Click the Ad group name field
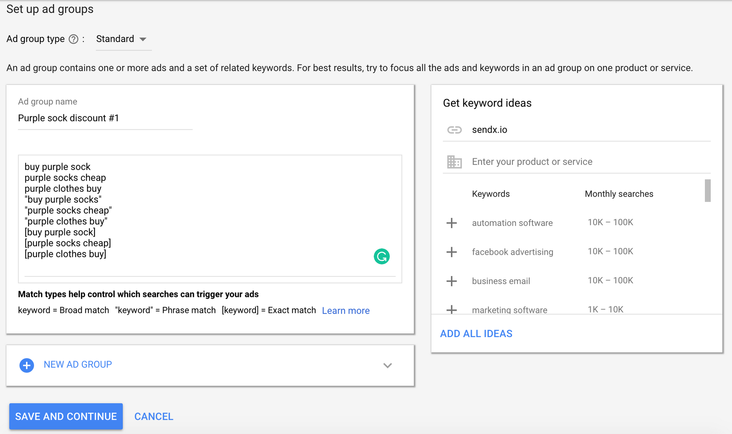Image resolution: width=732 pixels, height=434 pixels. [105, 118]
